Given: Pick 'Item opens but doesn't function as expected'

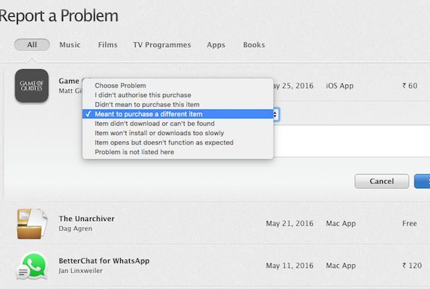Looking at the screenshot, I should [x=177, y=142].
